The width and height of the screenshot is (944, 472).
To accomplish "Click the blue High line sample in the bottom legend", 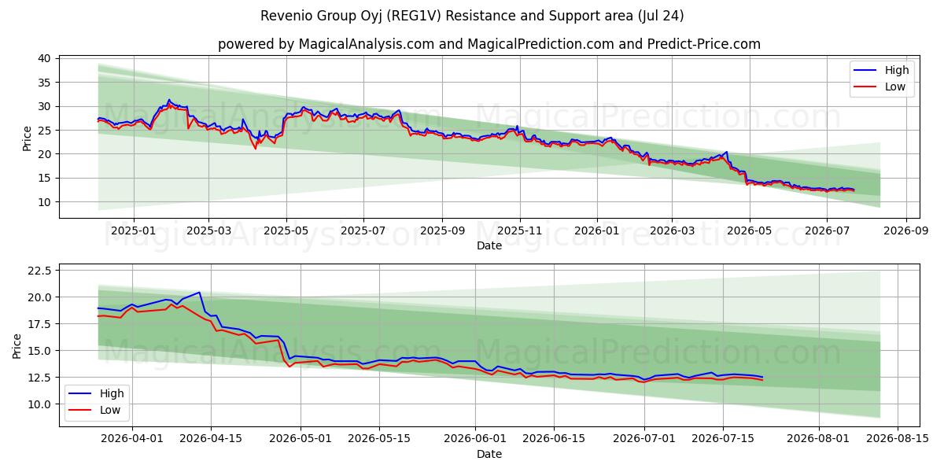I will pos(79,393).
